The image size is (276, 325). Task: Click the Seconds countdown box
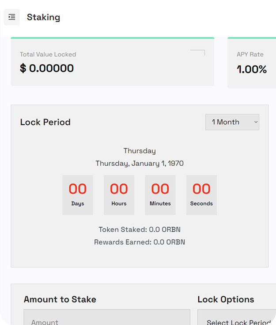201,195
